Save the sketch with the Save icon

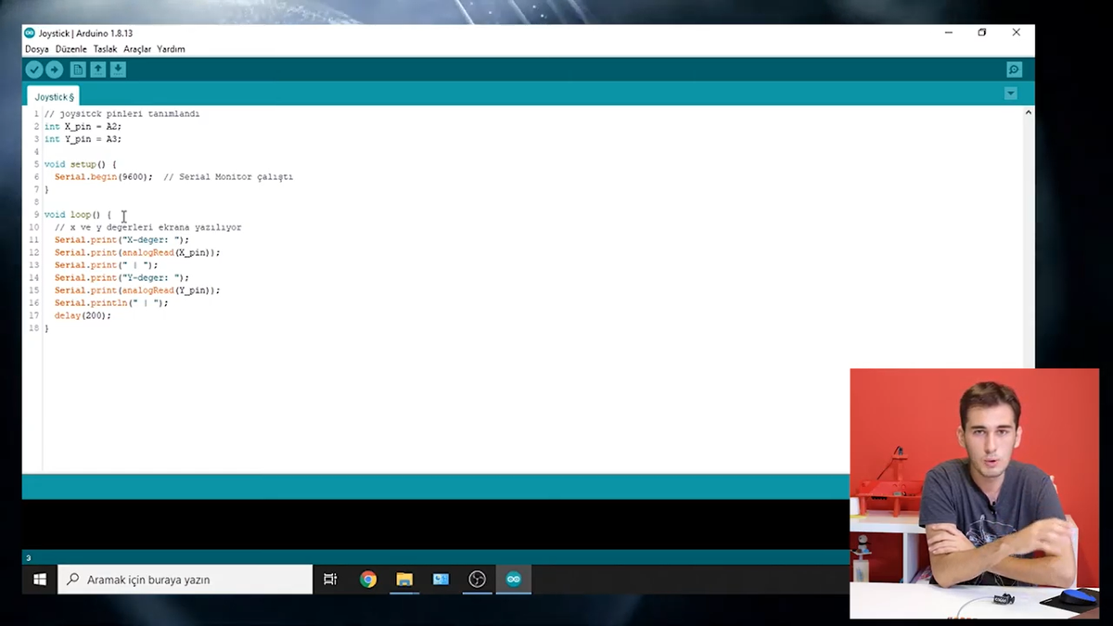point(118,70)
